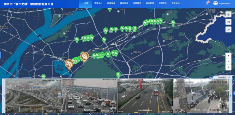
Task: Click the map layers icon
Action: point(228,22)
